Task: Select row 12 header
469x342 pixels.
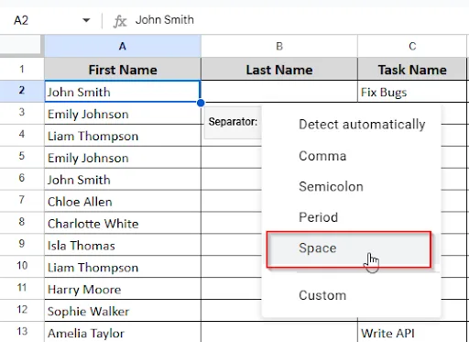Action: 22,310
